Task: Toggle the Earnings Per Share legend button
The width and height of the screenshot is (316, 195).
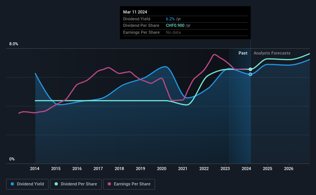Action: pyautogui.click(x=129, y=184)
